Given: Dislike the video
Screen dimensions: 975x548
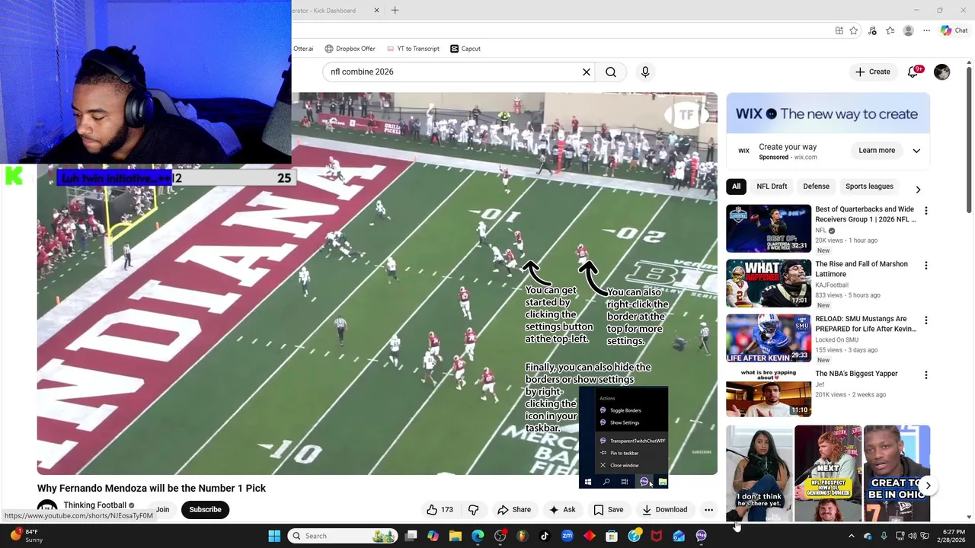Looking at the screenshot, I should pyautogui.click(x=473, y=510).
